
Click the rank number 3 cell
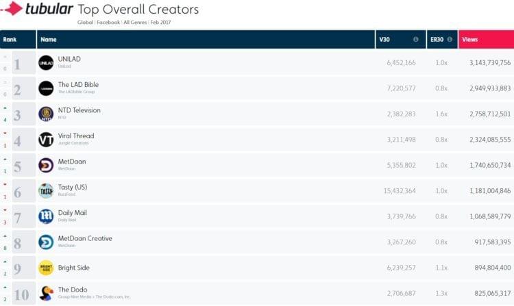point(23,114)
